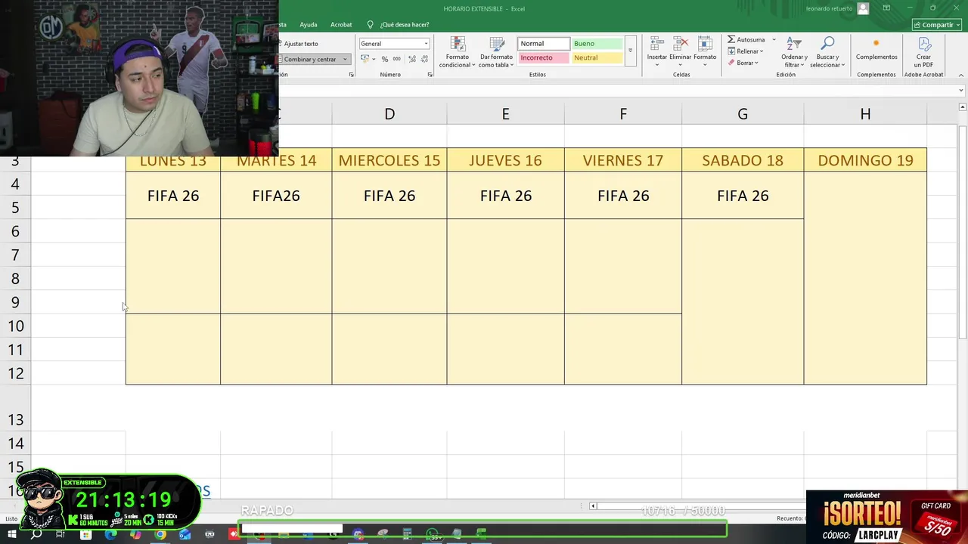Screen dimensions: 968x544
Task: Select FIFA 26 cell under SABADO 18
Action: click(743, 196)
